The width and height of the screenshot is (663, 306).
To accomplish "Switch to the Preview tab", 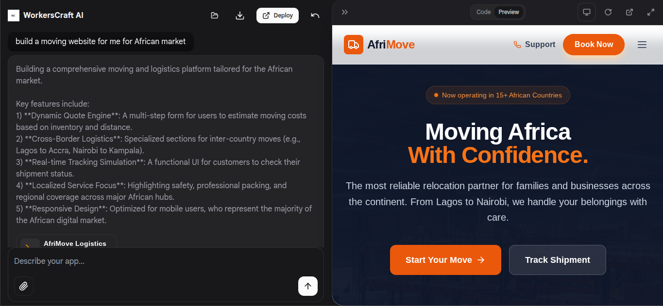I will click(x=509, y=12).
